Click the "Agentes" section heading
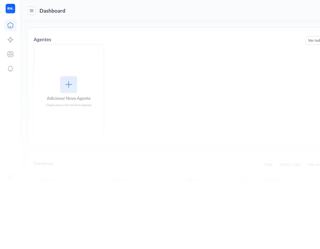The image size is (320, 249). (42, 40)
